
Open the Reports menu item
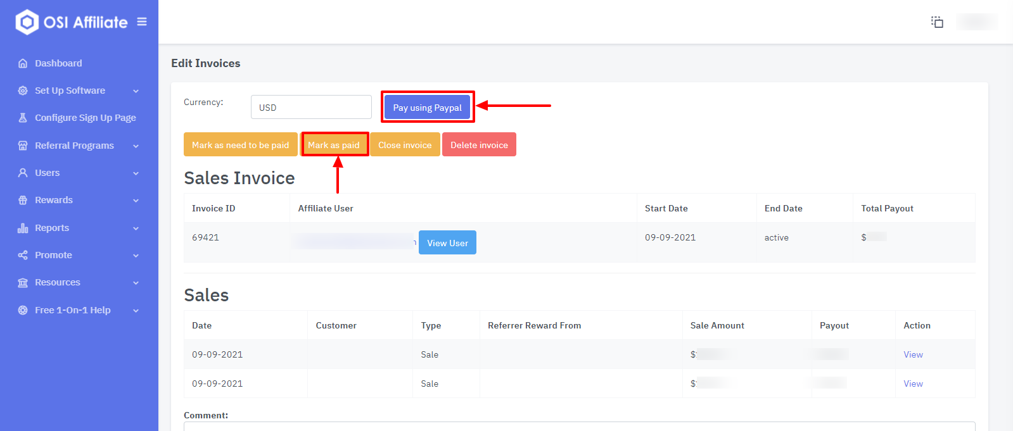pos(52,228)
